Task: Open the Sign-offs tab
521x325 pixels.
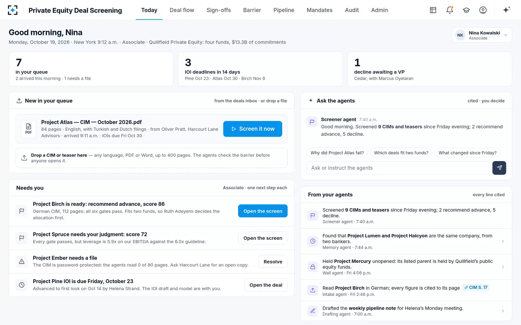Action: coord(219,10)
